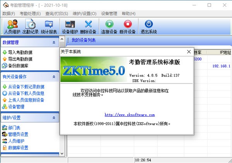
Task: Open the 查询/打印(S) menu
Action: [57, 14]
